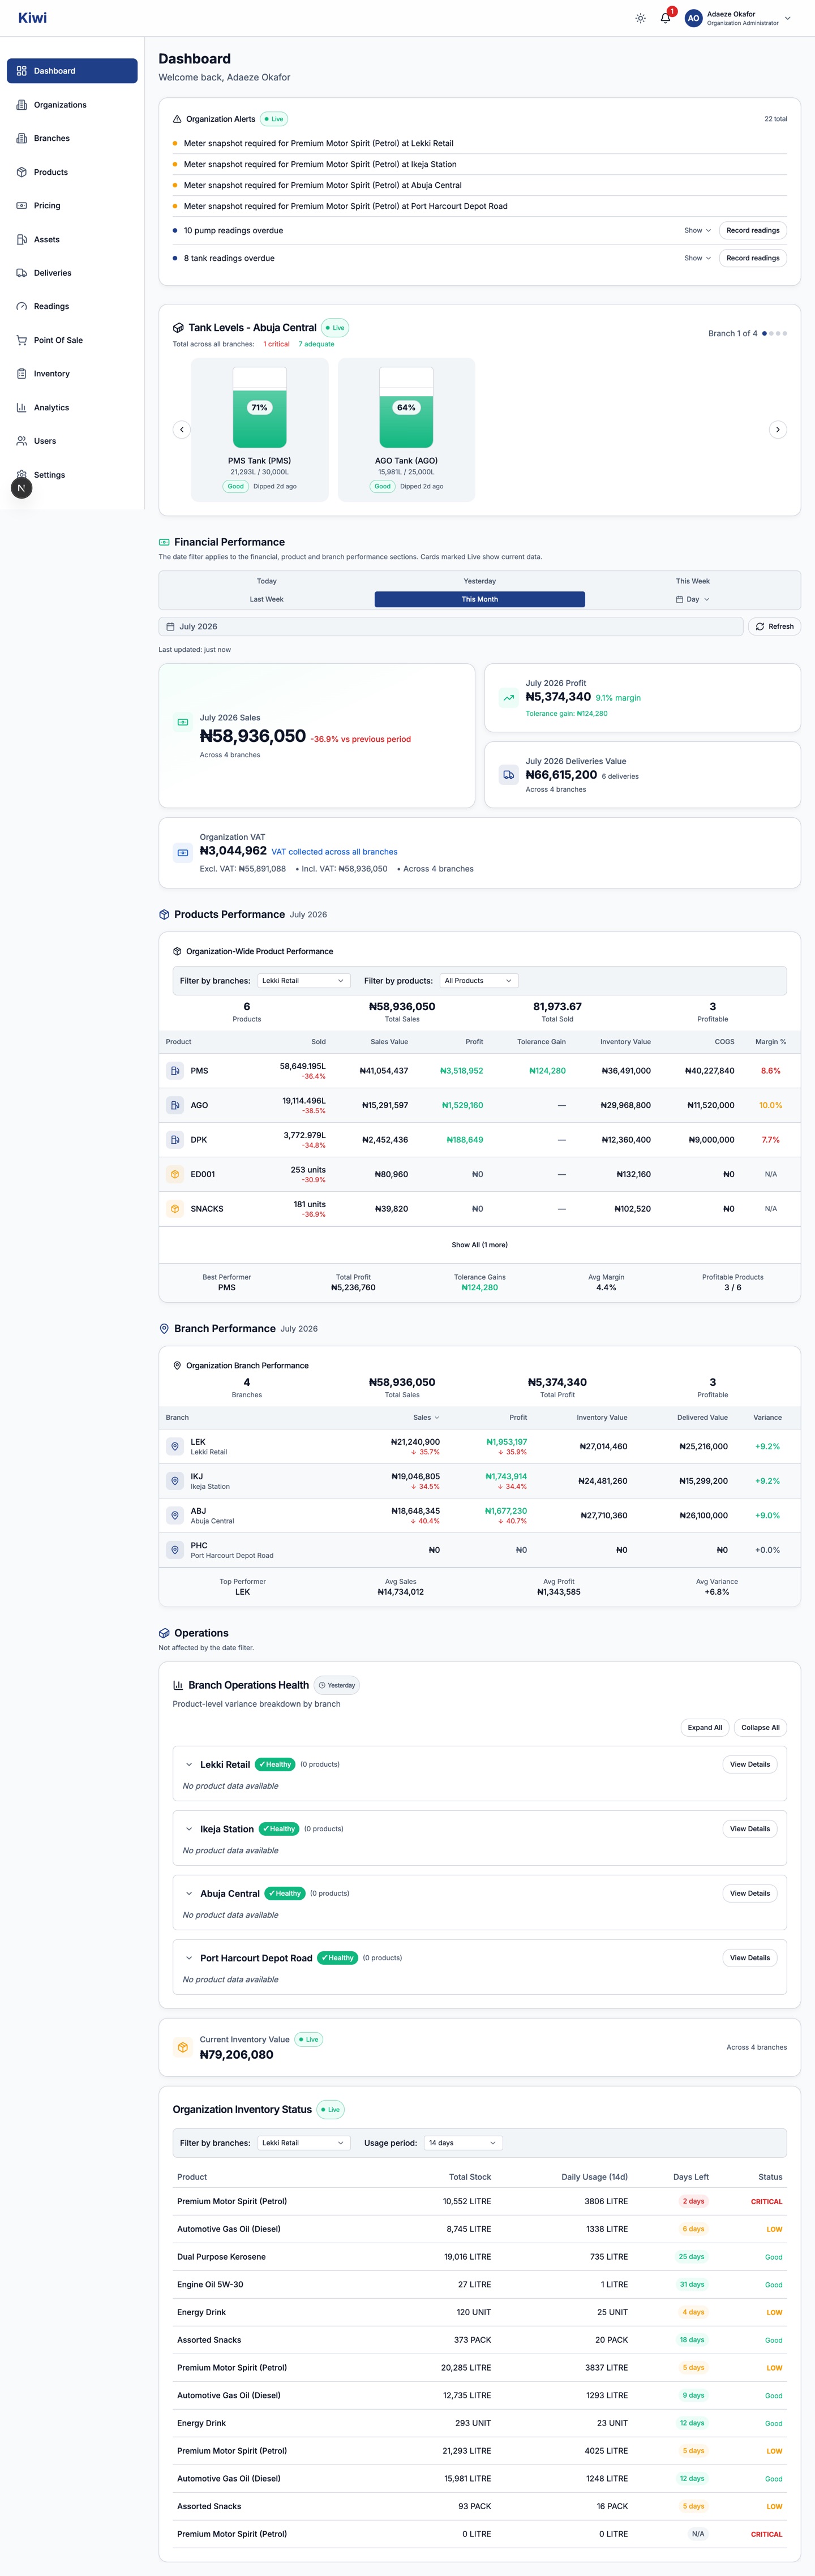Click the Organization VAT icon

(182, 853)
